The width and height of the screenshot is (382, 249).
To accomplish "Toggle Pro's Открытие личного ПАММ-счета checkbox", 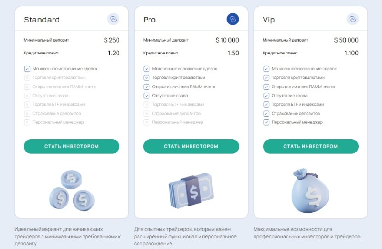I will click(x=147, y=87).
